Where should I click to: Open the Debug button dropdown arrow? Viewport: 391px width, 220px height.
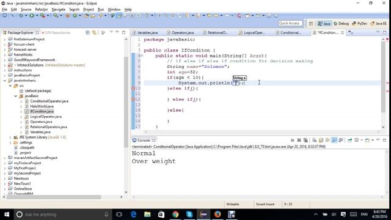pos(26,16)
